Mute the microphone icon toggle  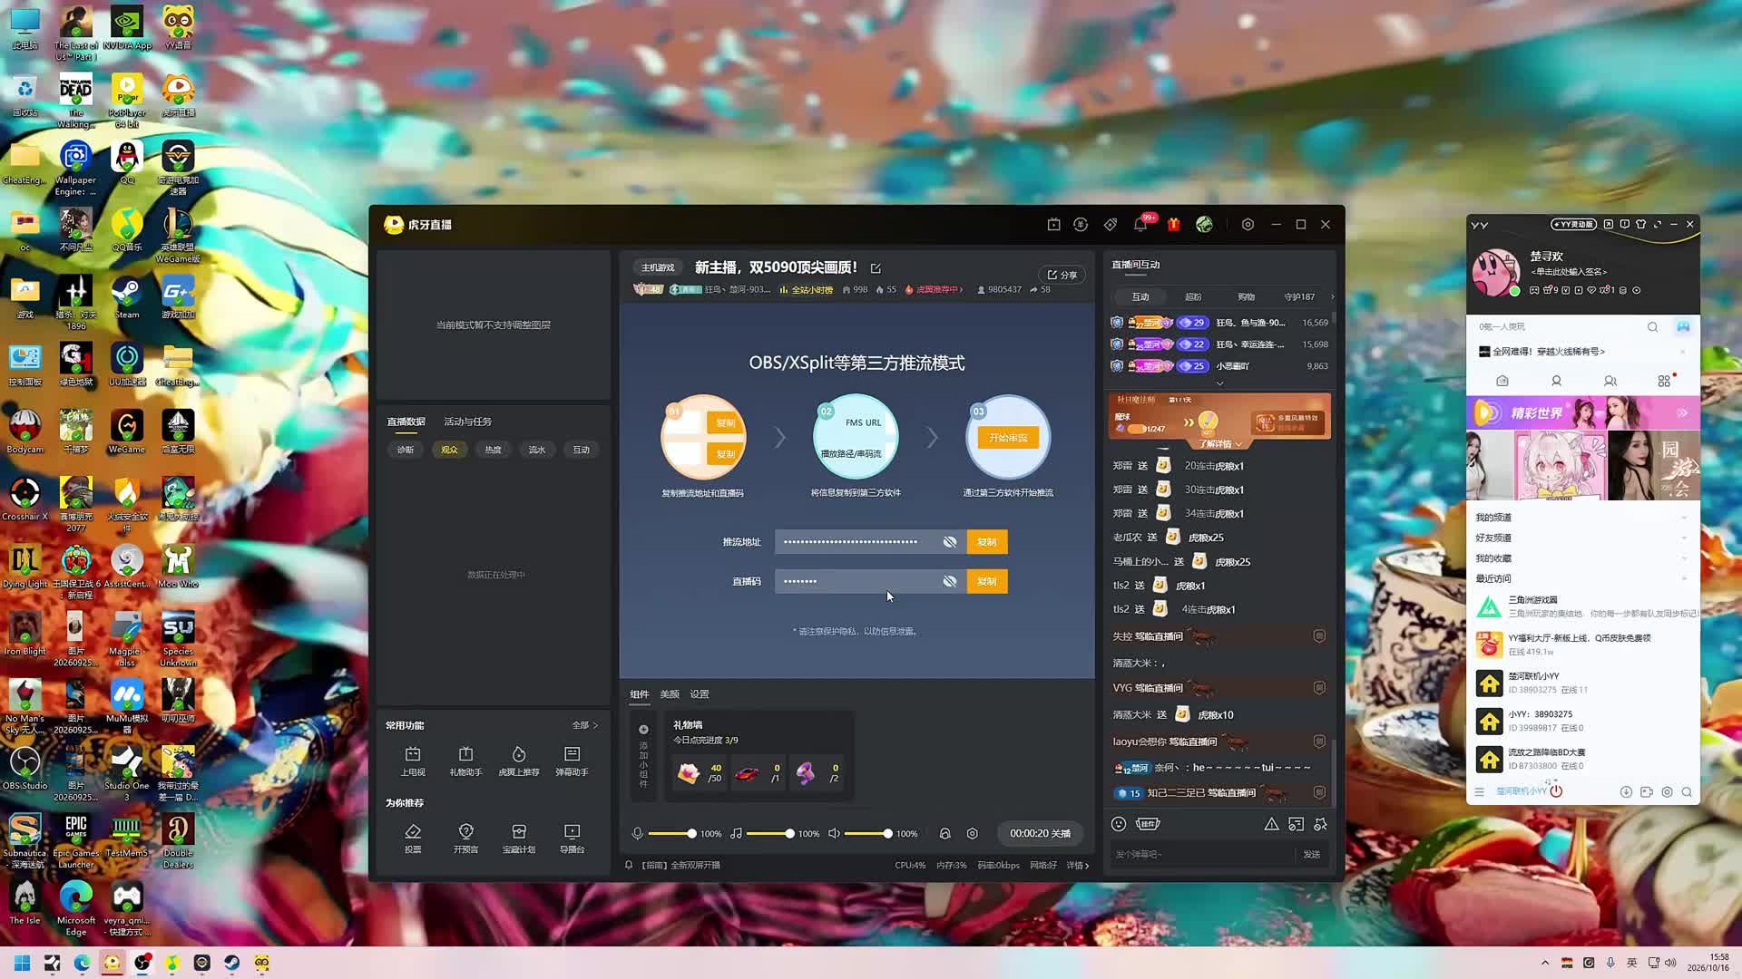(638, 834)
